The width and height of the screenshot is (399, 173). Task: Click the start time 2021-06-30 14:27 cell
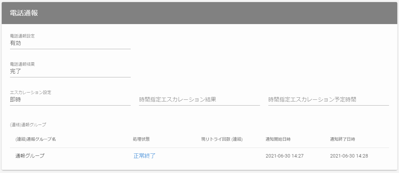pyautogui.click(x=284, y=156)
